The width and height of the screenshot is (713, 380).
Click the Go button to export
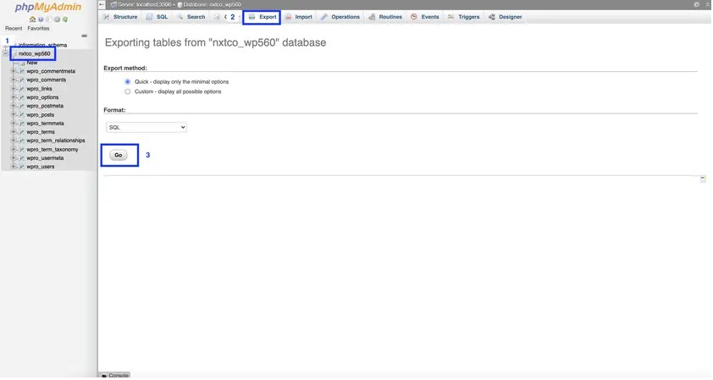(119, 155)
